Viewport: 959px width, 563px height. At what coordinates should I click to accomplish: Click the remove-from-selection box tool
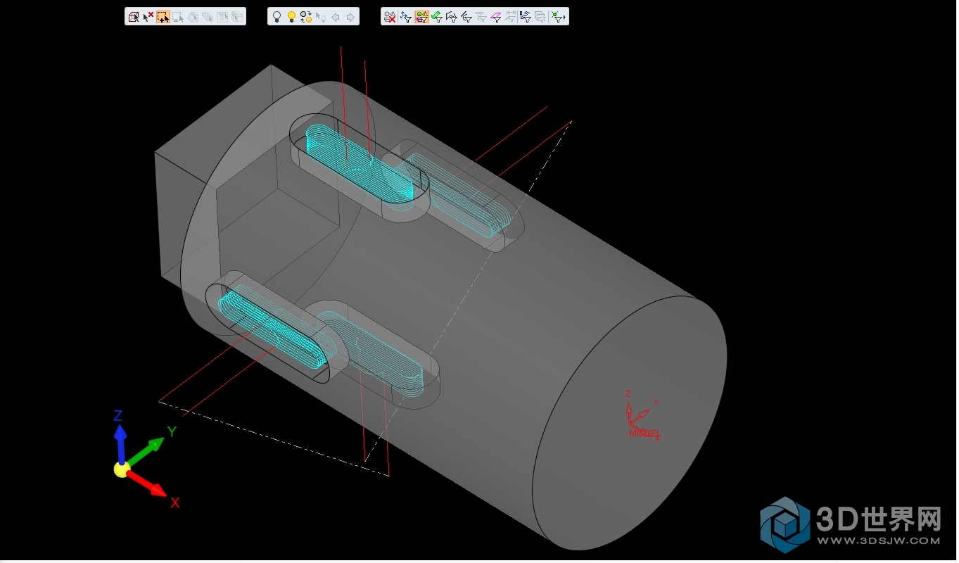click(178, 17)
